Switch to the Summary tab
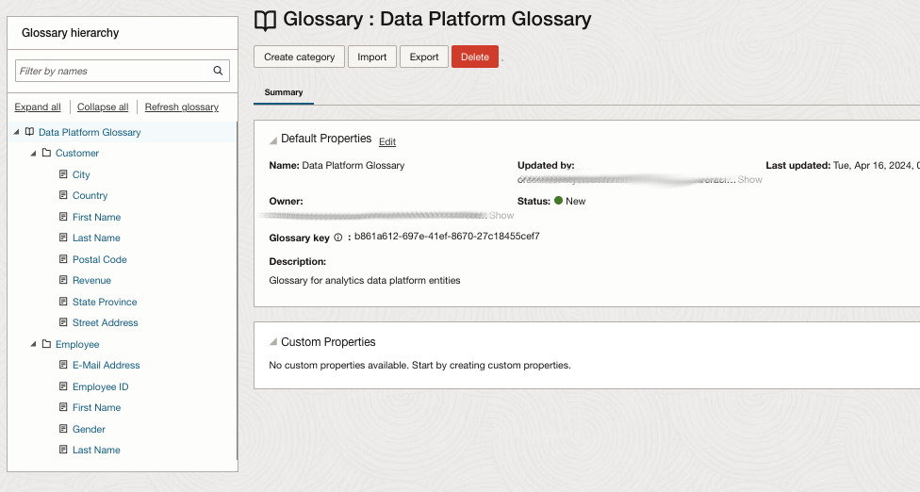 coord(284,92)
